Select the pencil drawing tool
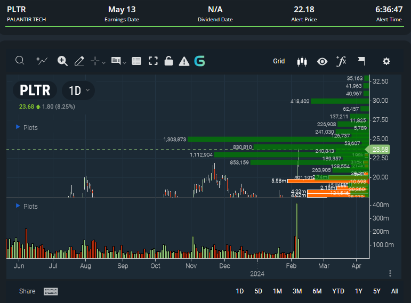The width and height of the screenshot is (411, 303). 79,61
